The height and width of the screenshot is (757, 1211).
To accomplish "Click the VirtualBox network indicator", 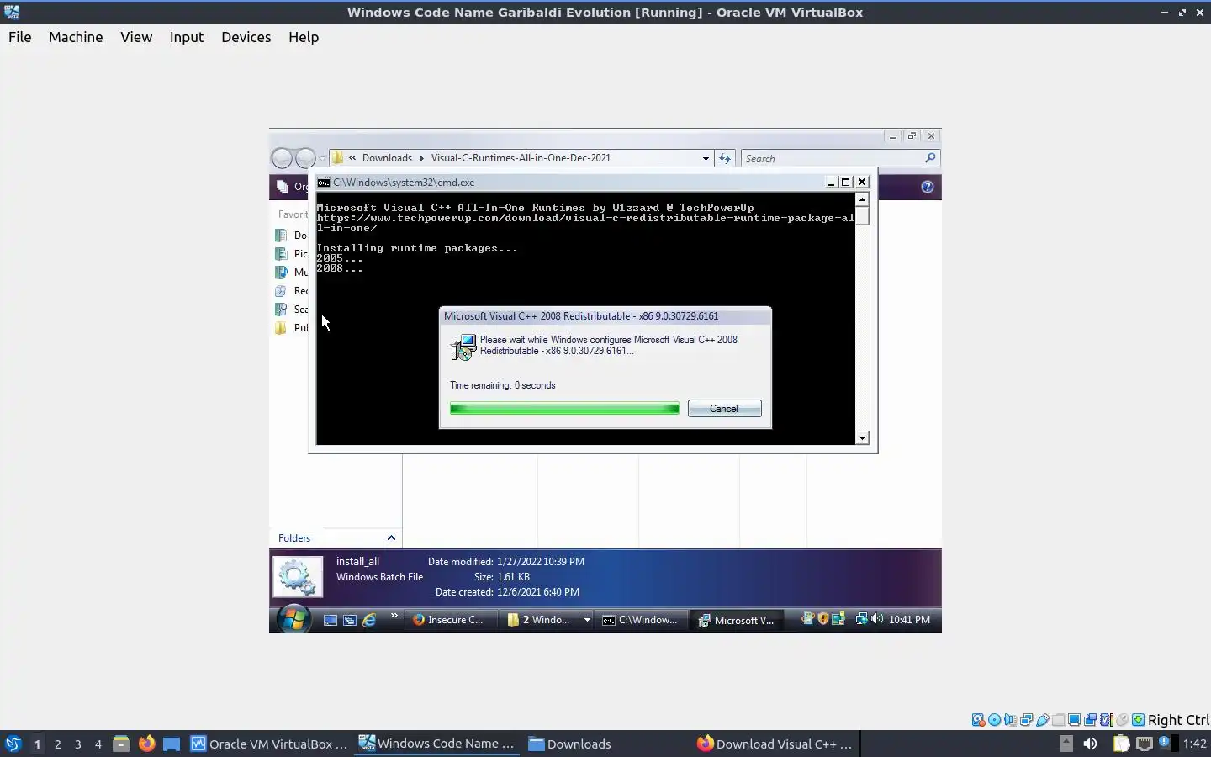I will click(1026, 720).
